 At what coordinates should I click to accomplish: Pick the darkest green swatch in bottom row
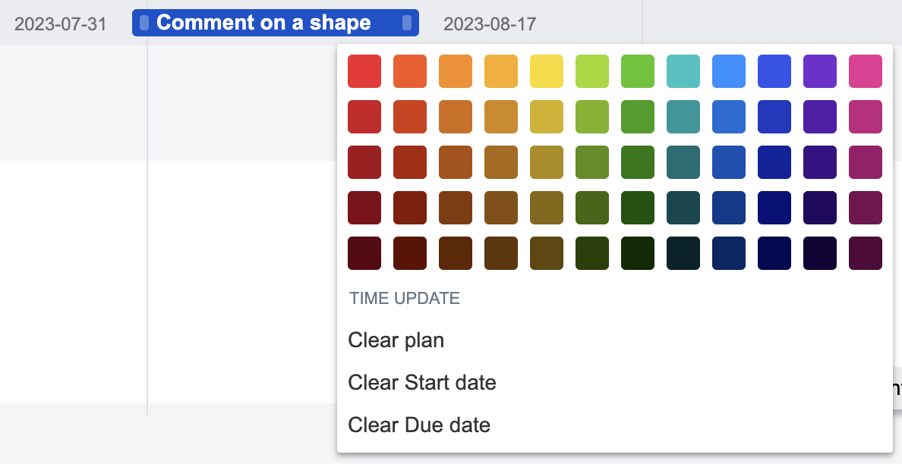(638, 253)
